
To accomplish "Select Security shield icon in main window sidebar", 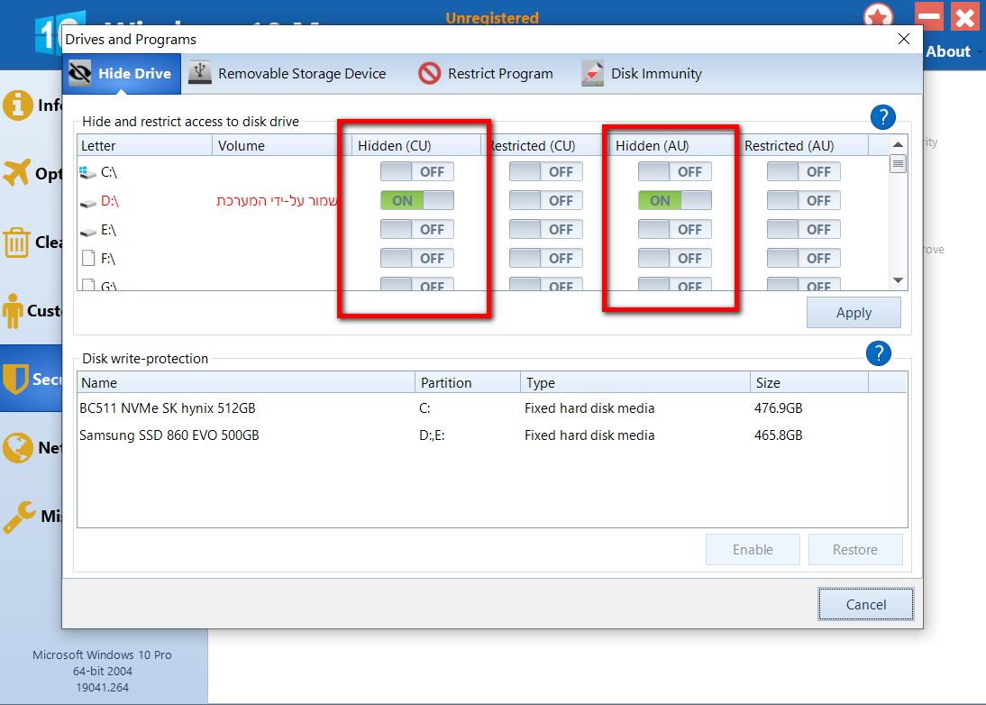I will pyautogui.click(x=15, y=380).
